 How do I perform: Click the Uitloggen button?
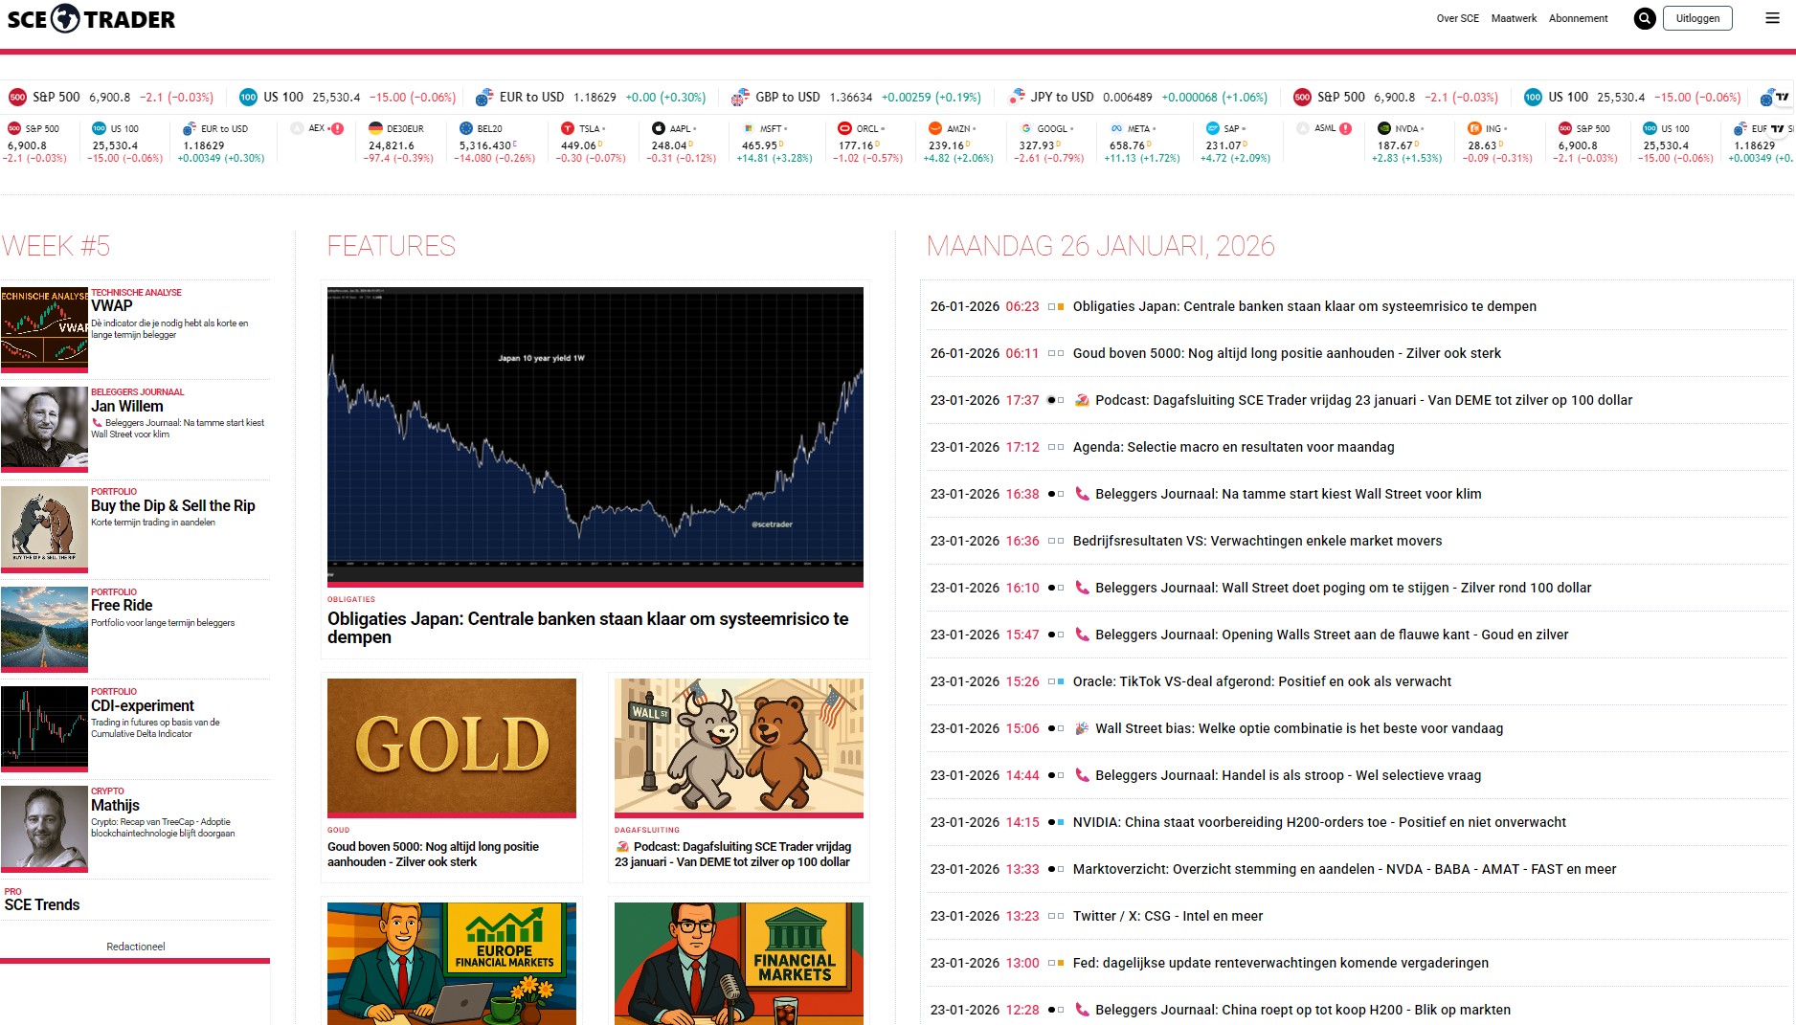point(1697,18)
